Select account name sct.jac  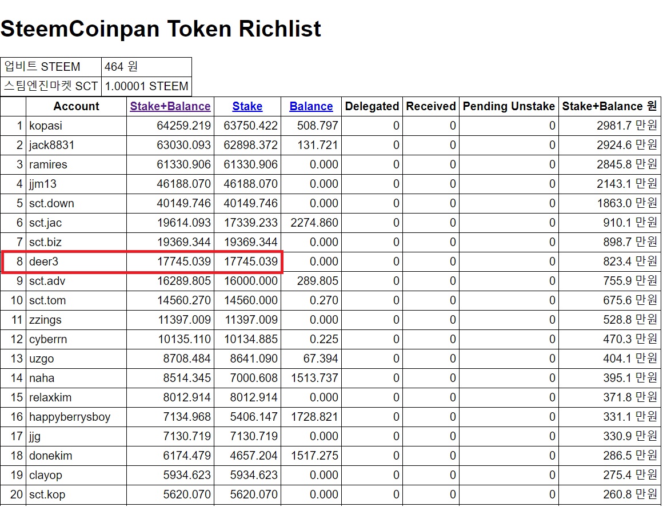click(45, 223)
